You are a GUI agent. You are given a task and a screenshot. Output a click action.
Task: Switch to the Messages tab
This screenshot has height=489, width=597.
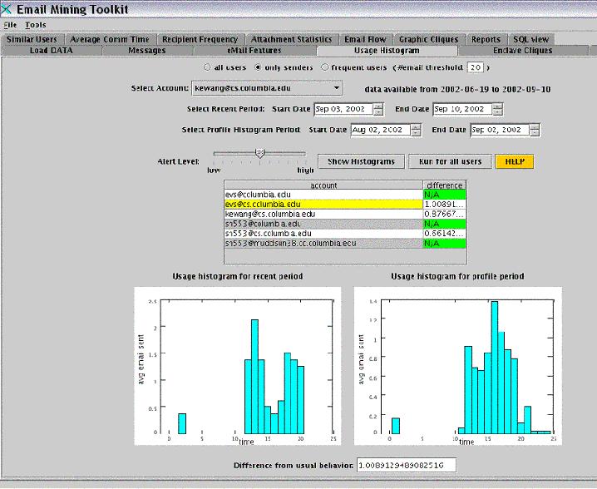pyautogui.click(x=147, y=50)
